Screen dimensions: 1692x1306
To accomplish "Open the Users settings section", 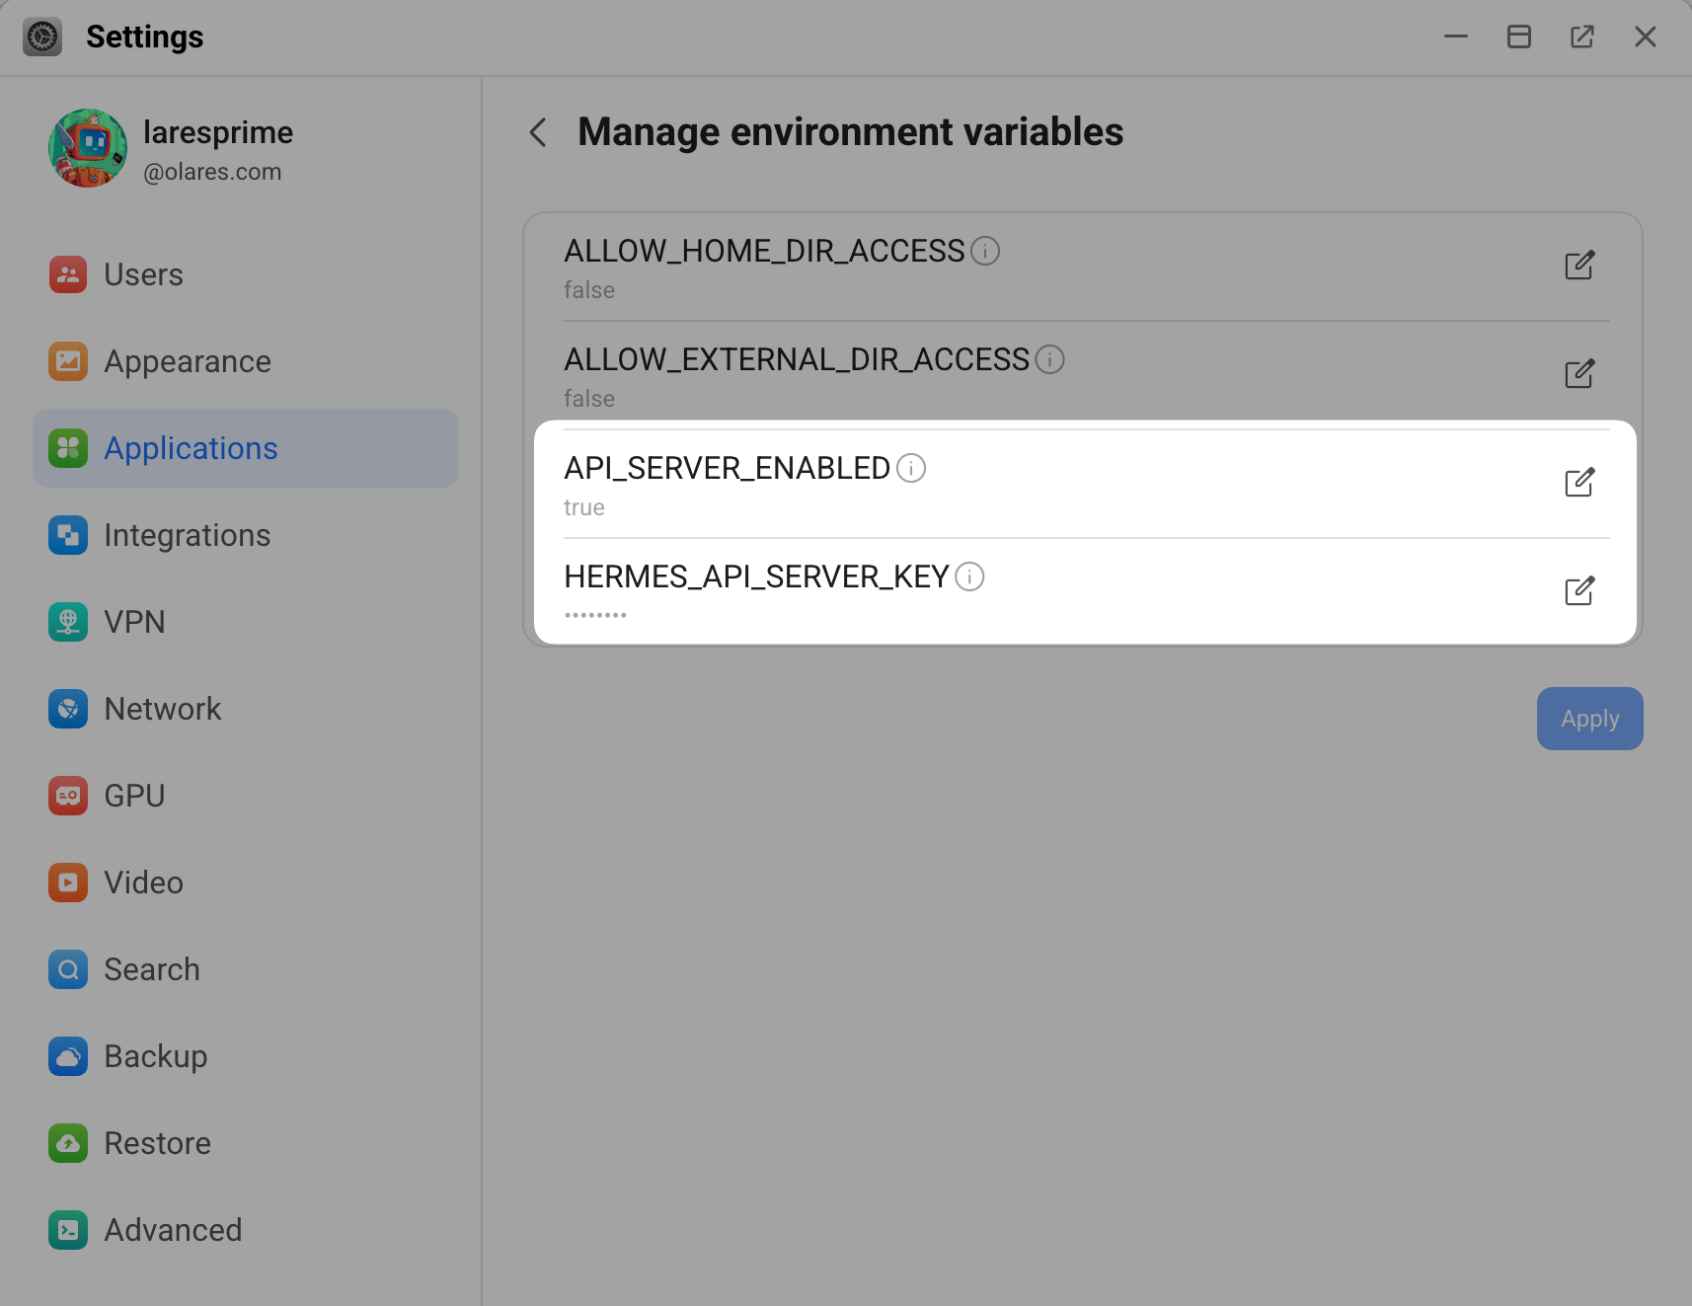I will point(246,274).
